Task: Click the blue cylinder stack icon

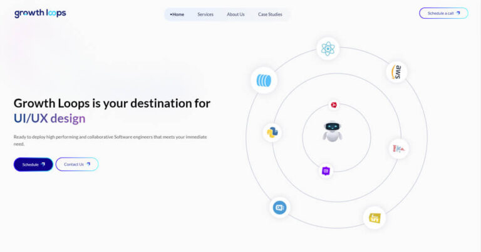Action: click(264, 81)
